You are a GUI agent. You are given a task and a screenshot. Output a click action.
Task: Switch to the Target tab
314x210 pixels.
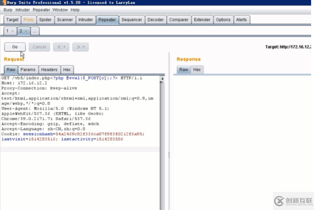point(12,20)
